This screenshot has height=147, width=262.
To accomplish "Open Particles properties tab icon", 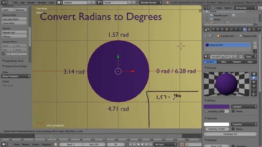I will click(254, 29).
